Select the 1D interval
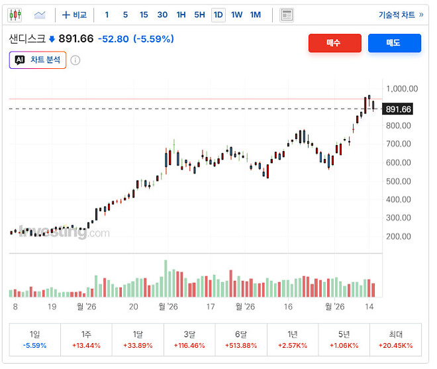 coord(218,15)
